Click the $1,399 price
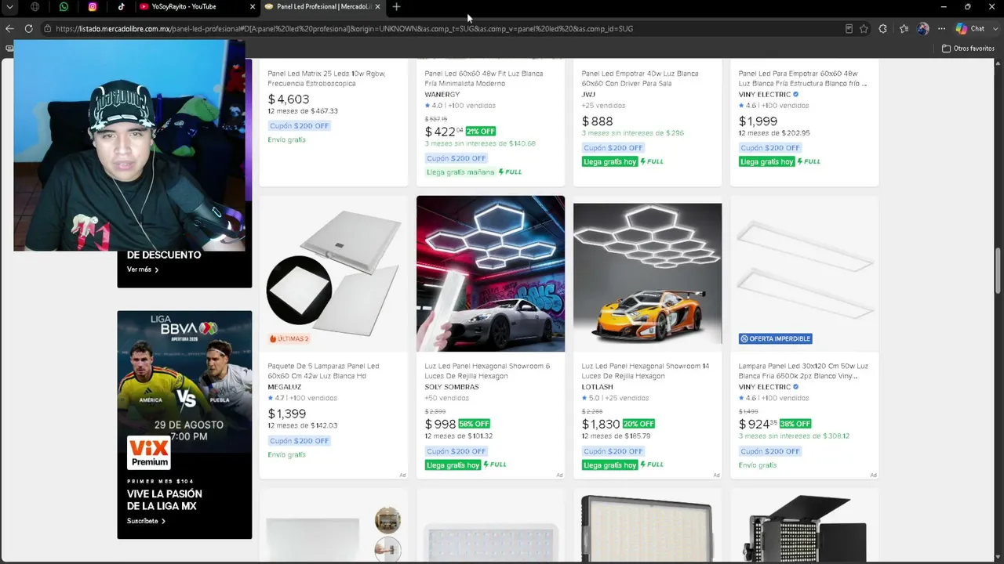1004x564 pixels. (x=287, y=414)
